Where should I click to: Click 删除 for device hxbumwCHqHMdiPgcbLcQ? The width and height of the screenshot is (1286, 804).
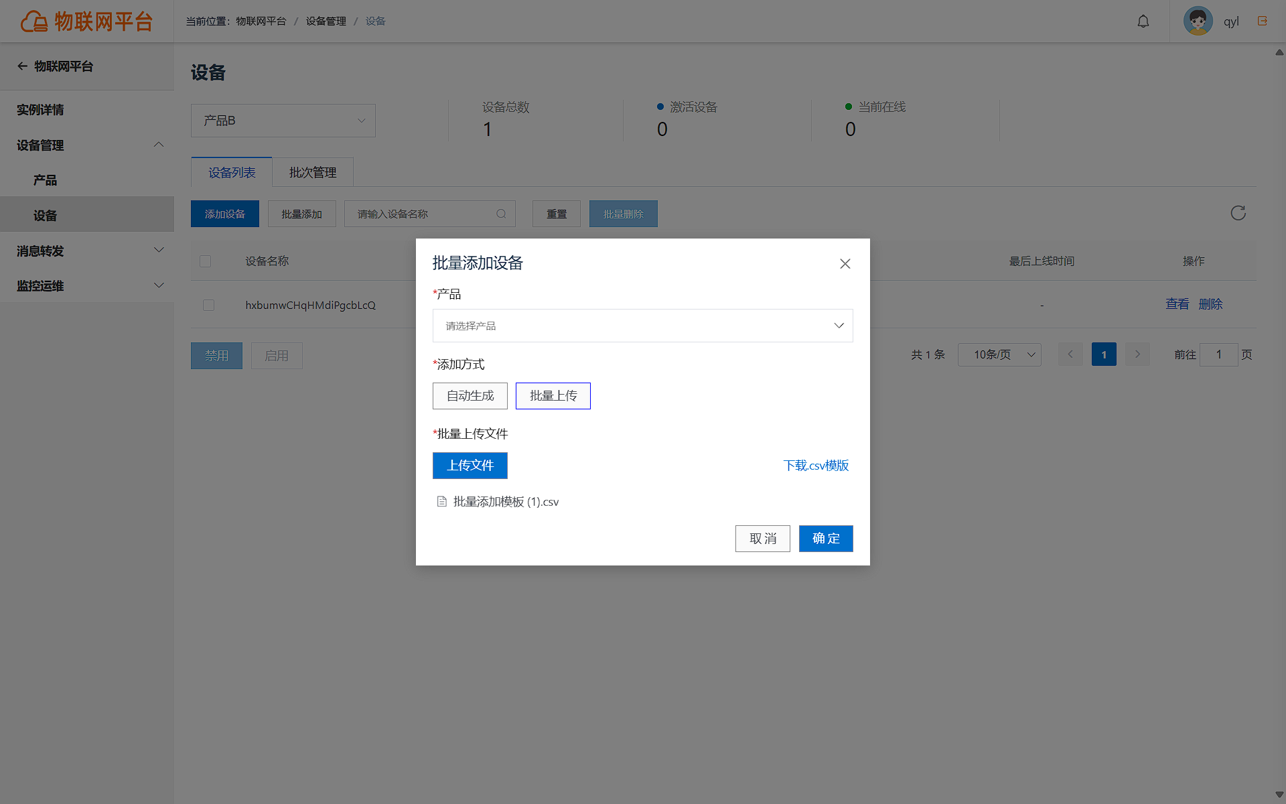point(1210,304)
